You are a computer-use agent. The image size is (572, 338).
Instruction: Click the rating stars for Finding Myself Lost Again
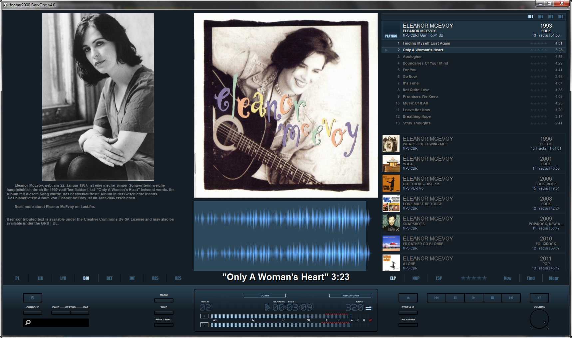point(539,44)
